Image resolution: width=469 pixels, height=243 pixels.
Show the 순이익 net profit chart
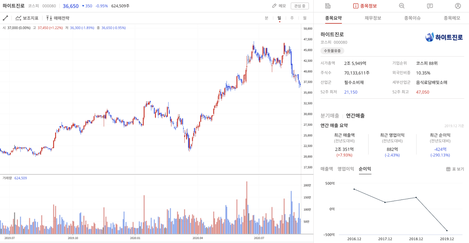tap(365, 169)
